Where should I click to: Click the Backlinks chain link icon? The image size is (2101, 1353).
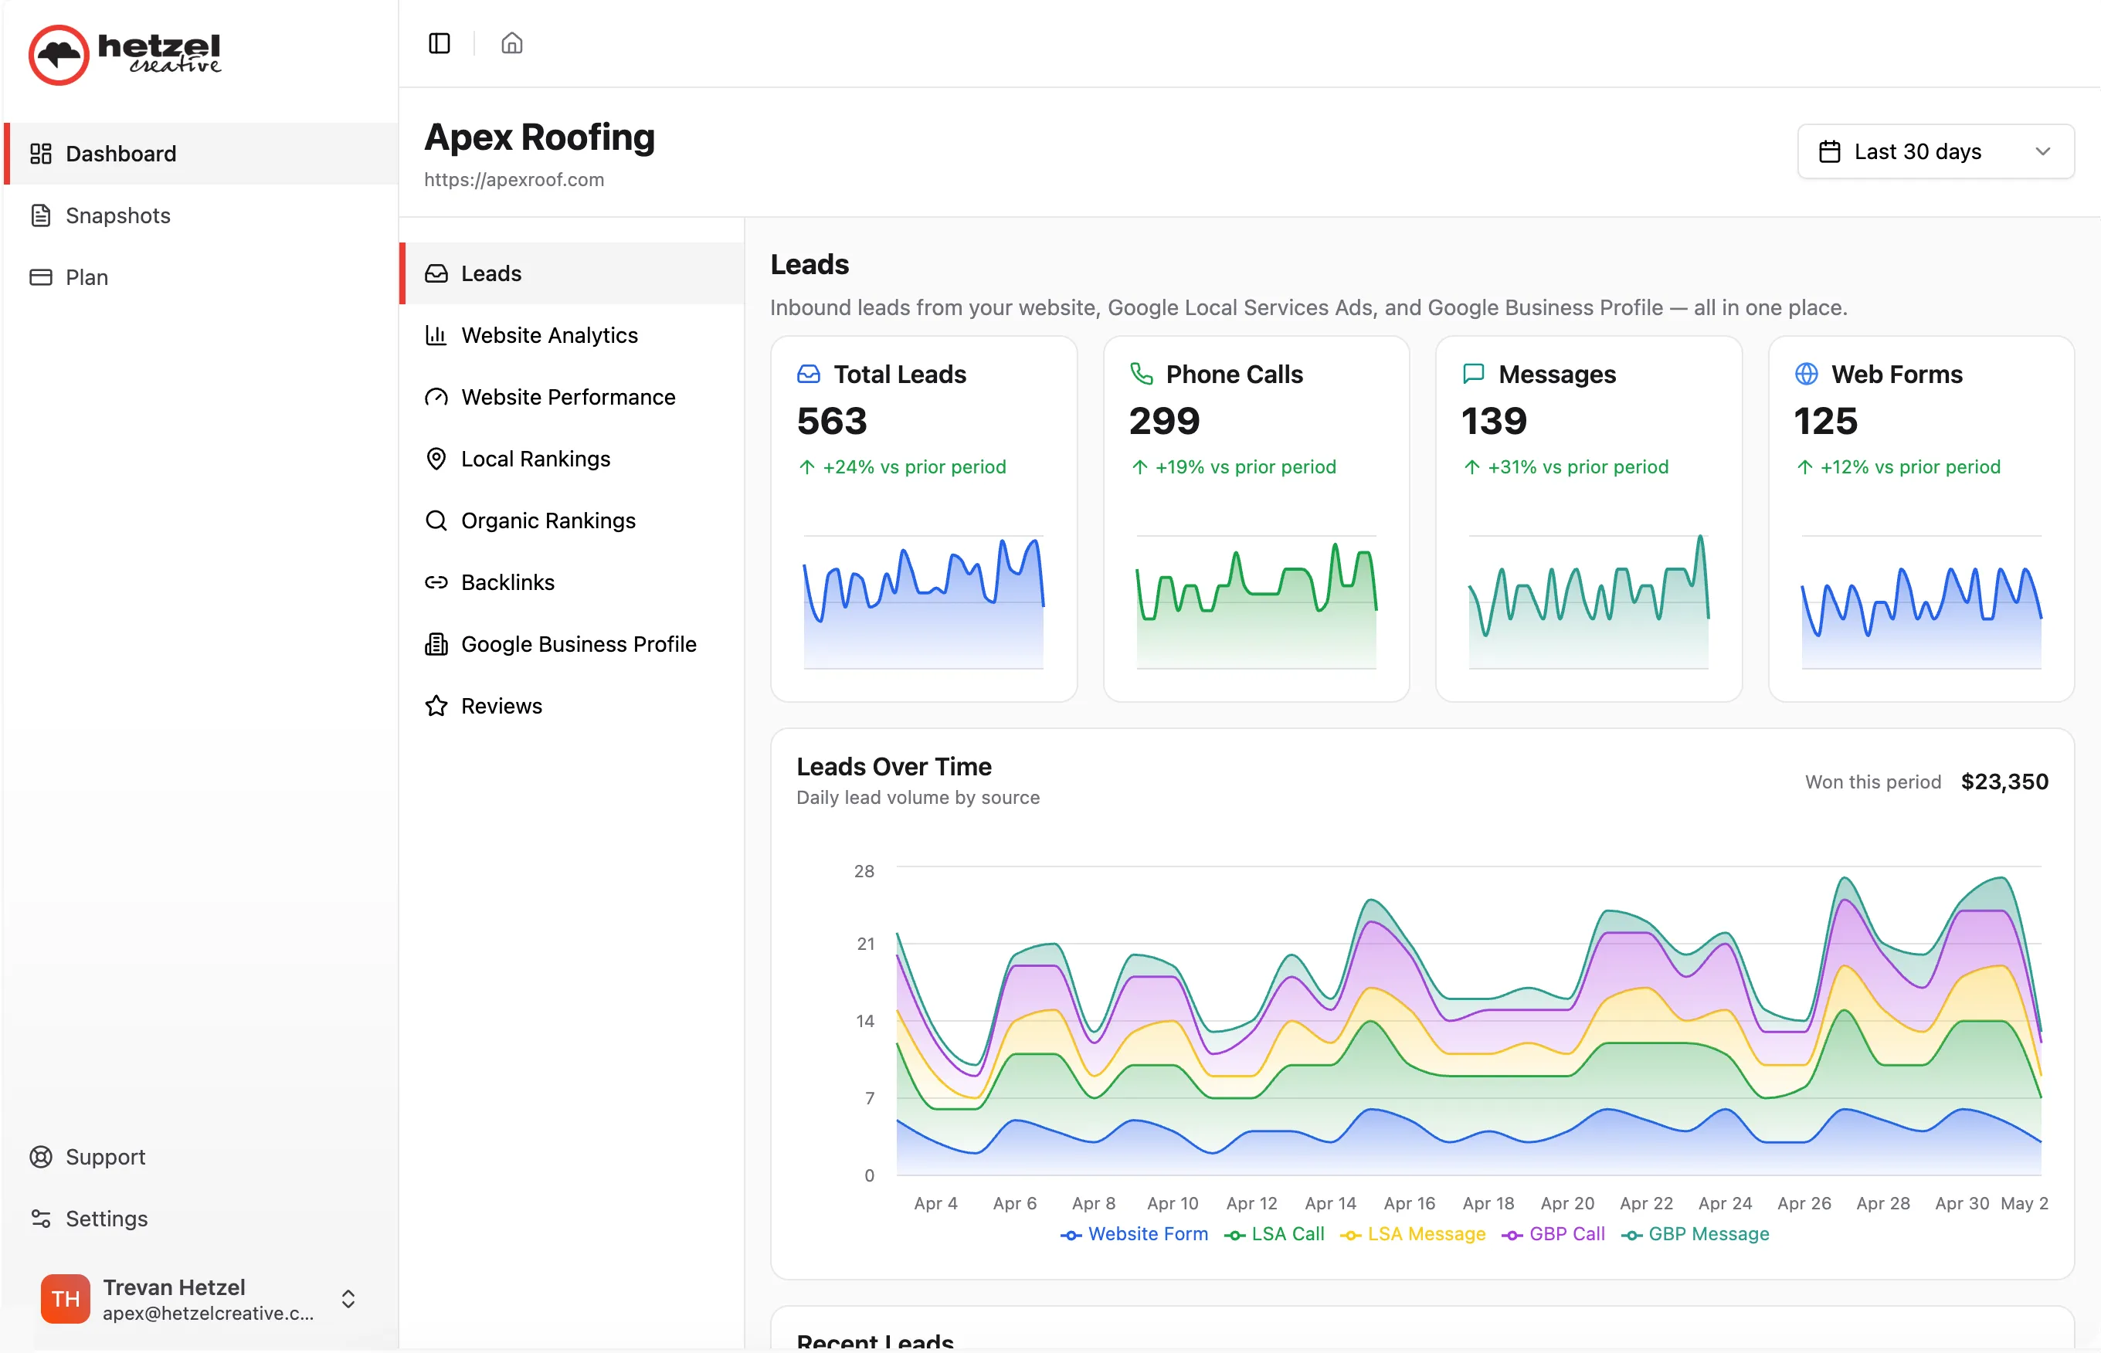pyautogui.click(x=436, y=582)
